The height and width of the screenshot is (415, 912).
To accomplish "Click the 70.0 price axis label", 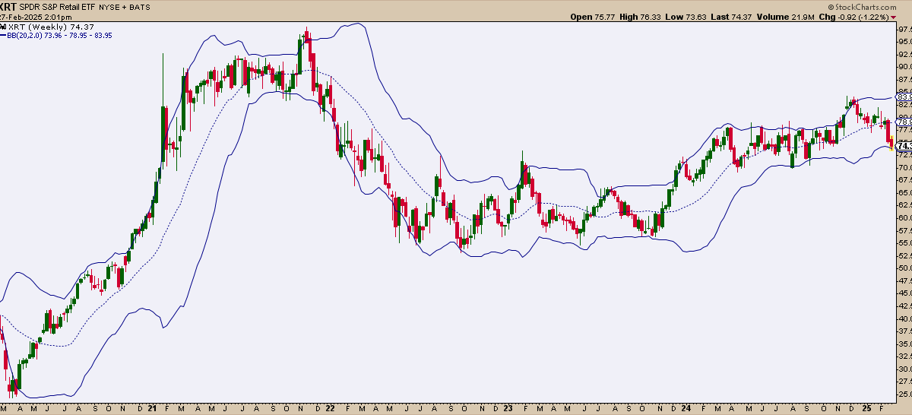I will coord(904,167).
